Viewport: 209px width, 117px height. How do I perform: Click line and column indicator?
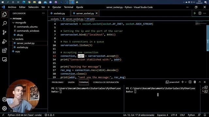coord(138,115)
